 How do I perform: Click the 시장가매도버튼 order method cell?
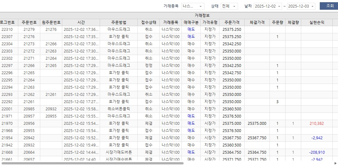[x=119, y=152]
